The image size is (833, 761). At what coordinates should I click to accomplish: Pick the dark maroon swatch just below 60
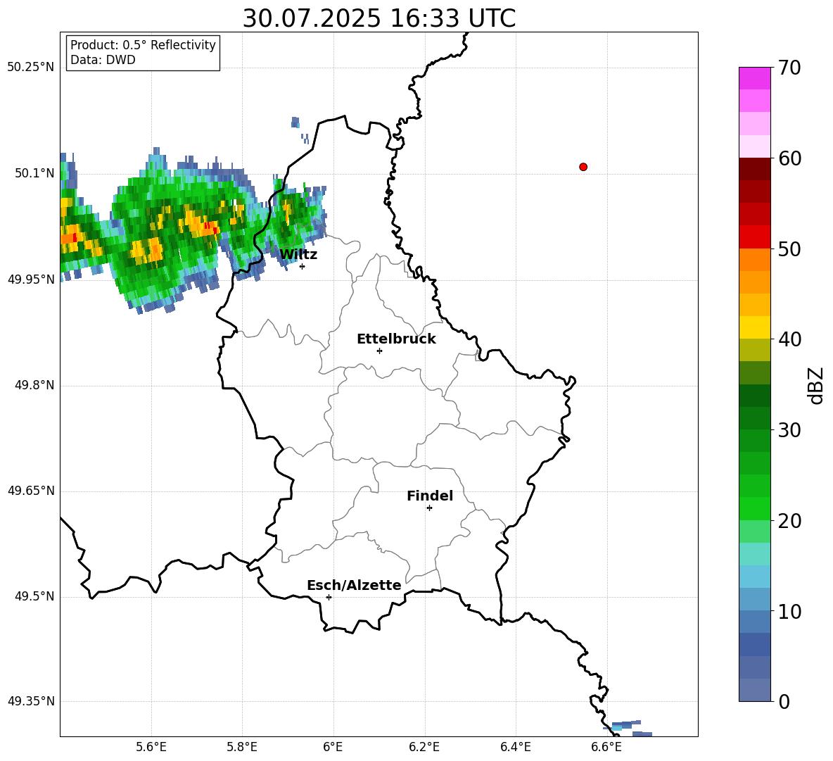754,169
